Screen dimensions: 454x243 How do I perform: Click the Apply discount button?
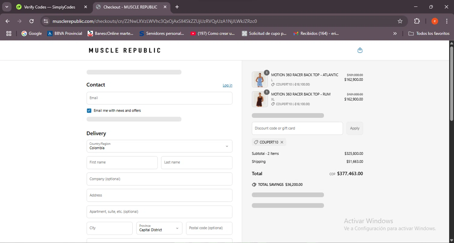(x=355, y=128)
